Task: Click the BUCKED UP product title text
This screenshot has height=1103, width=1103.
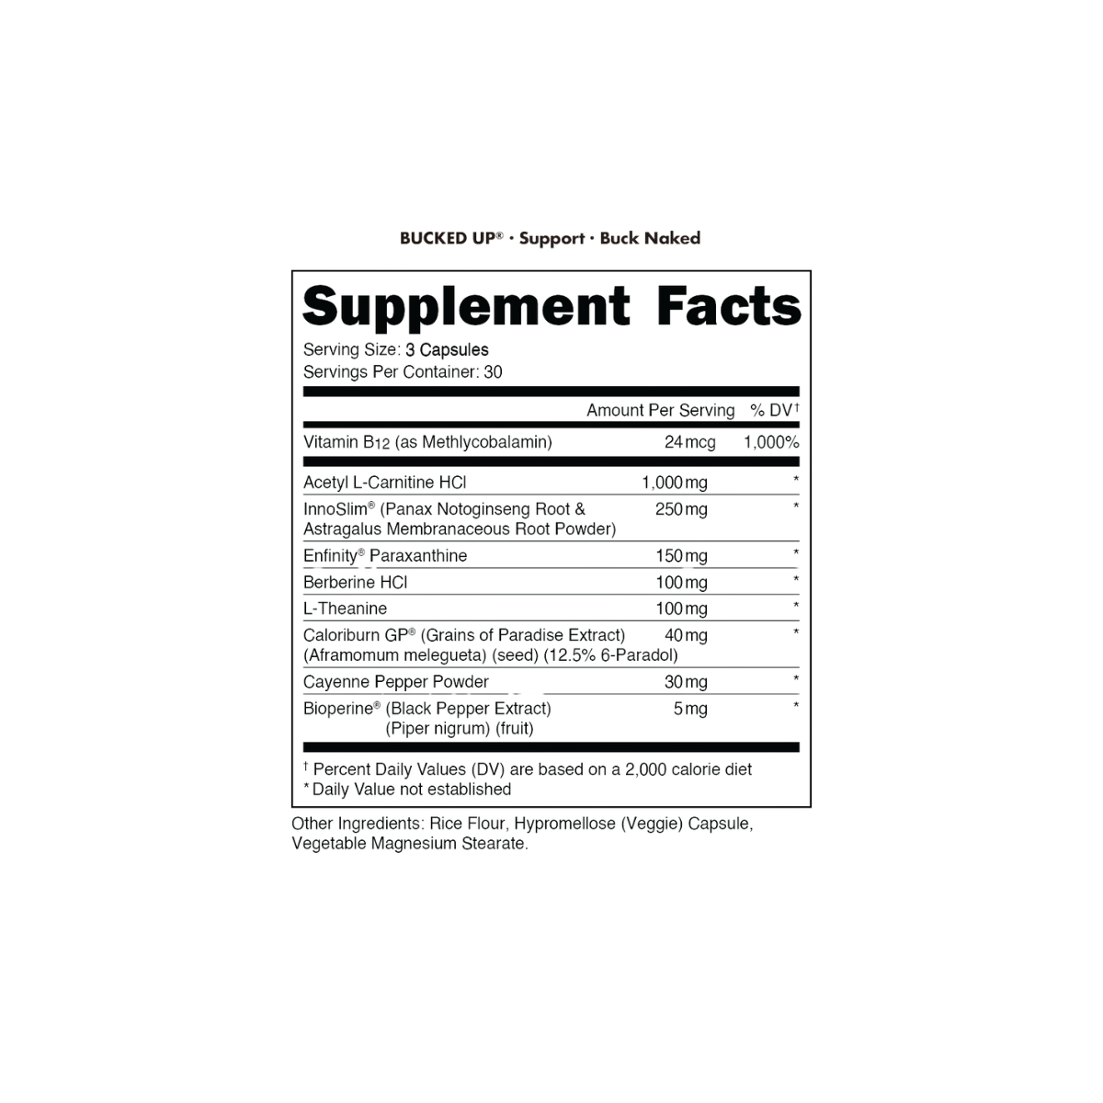Action: point(550,239)
